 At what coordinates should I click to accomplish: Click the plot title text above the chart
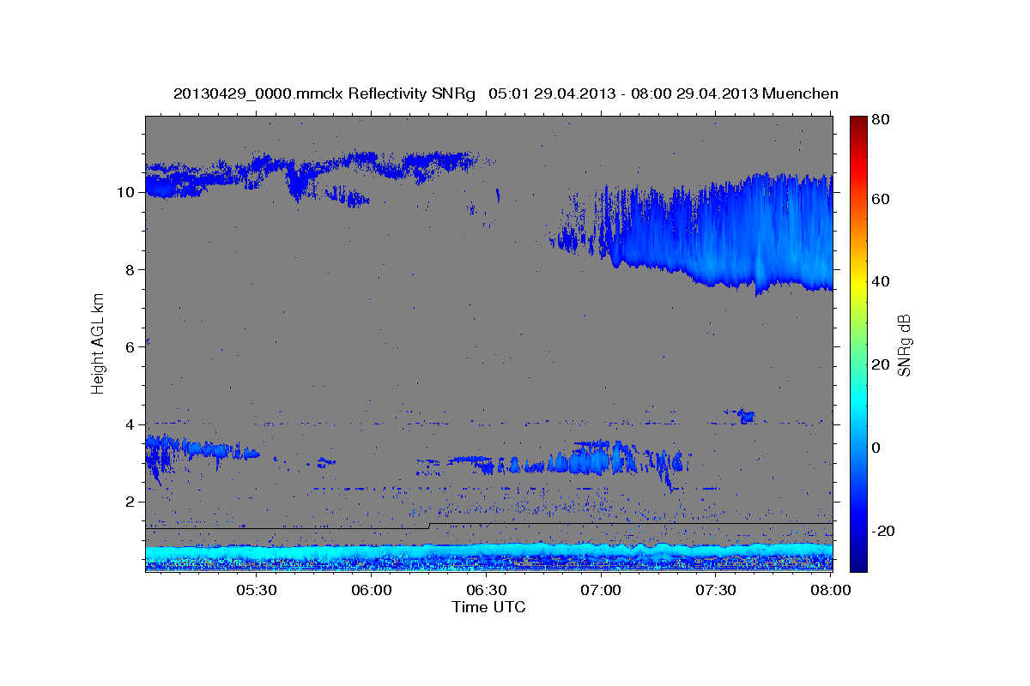tap(506, 93)
